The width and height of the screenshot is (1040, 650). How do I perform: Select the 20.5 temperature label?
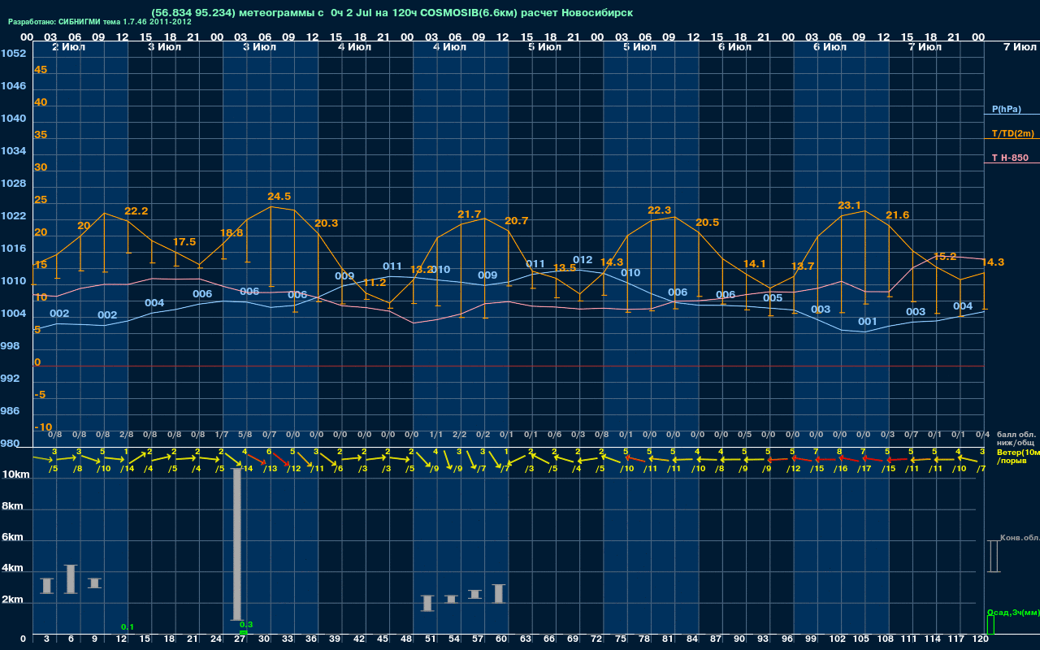[708, 223]
